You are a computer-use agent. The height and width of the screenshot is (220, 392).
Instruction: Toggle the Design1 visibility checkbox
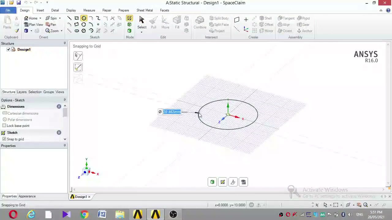tap(8, 50)
